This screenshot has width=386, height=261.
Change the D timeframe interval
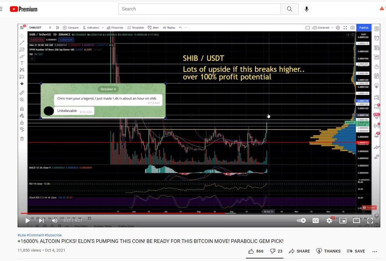tap(50, 28)
